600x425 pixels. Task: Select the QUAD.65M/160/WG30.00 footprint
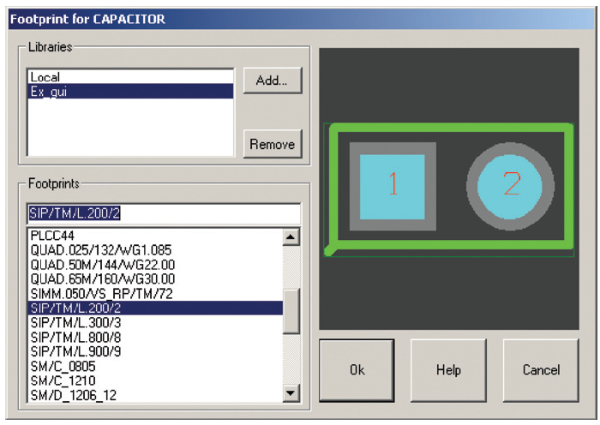point(155,278)
